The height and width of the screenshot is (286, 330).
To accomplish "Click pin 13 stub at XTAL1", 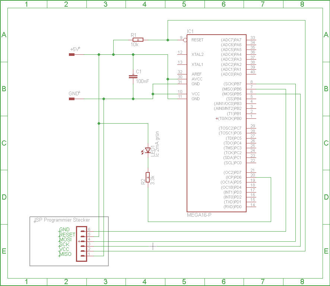I will click(182, 64).
